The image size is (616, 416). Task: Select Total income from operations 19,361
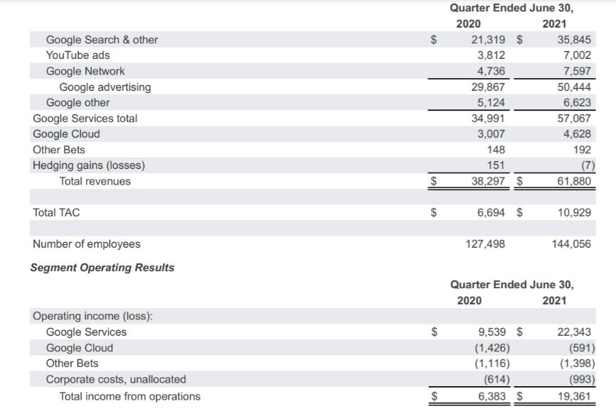pyautogui.click(x=574, y=396)
